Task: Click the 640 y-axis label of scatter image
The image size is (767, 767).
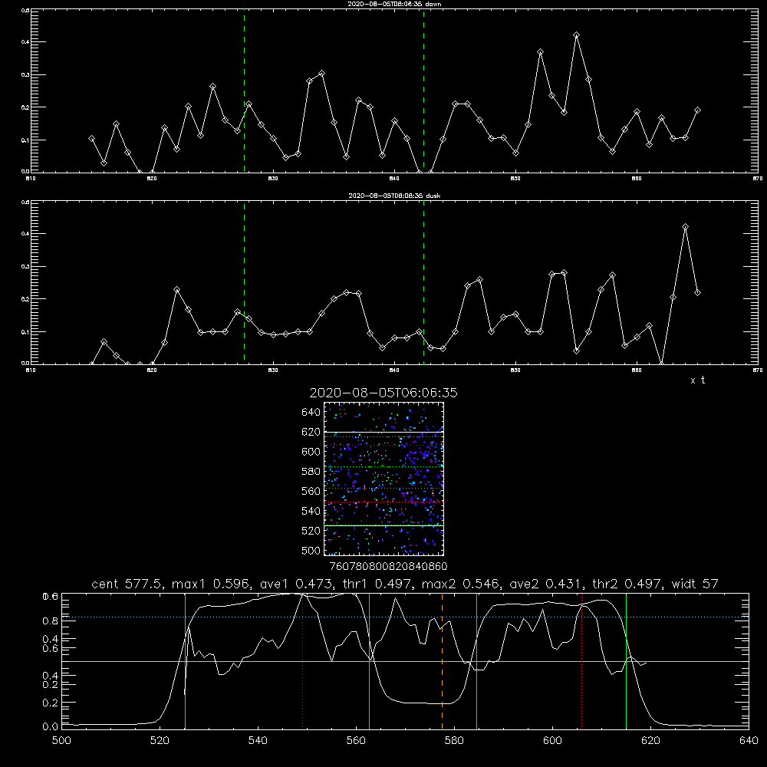Action: click(x=311, y=412)
